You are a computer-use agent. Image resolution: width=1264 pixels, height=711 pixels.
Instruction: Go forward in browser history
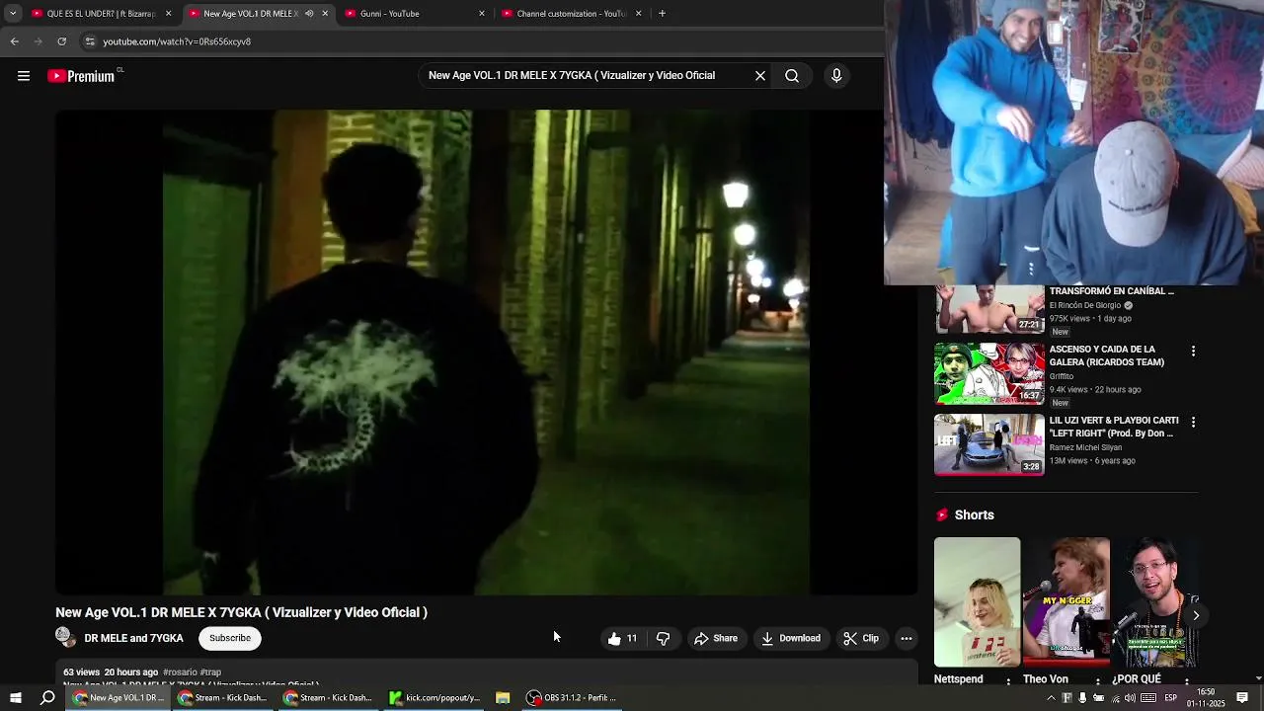[38, 41]
